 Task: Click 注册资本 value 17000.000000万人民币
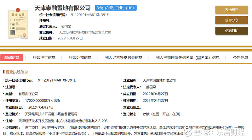click(43, 100)
